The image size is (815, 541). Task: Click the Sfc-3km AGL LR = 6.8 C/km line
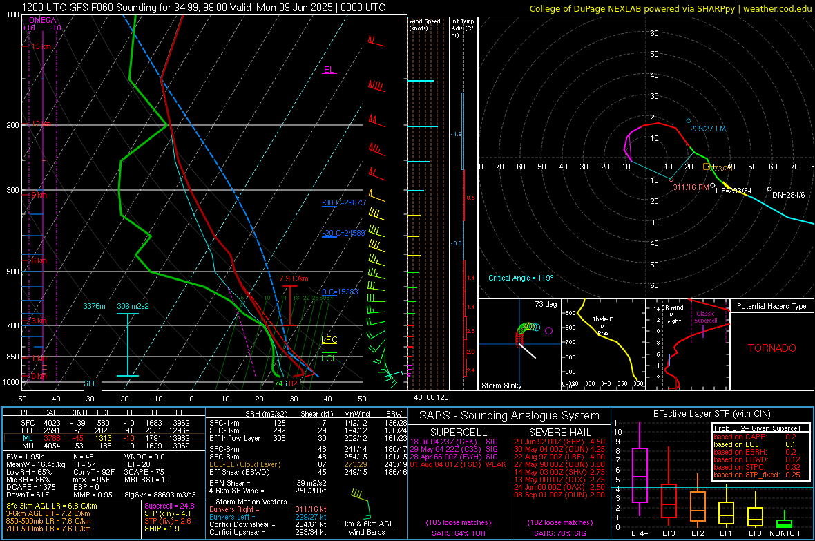52,506
